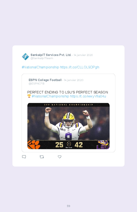Open SankalpIT Services Pvt. Ltd. profile name
This screenshot has width=137, height=212.
coord(51,55)
